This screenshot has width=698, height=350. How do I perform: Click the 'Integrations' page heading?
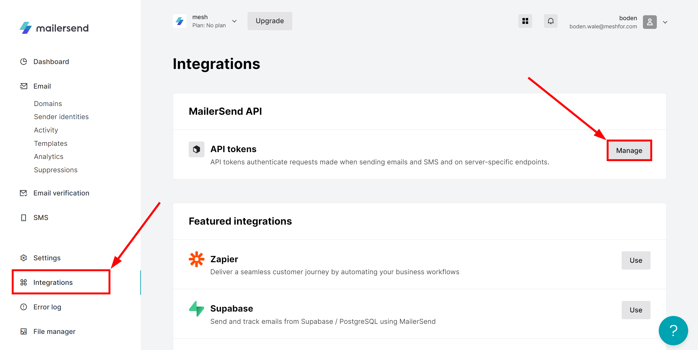tap(216, 64)
